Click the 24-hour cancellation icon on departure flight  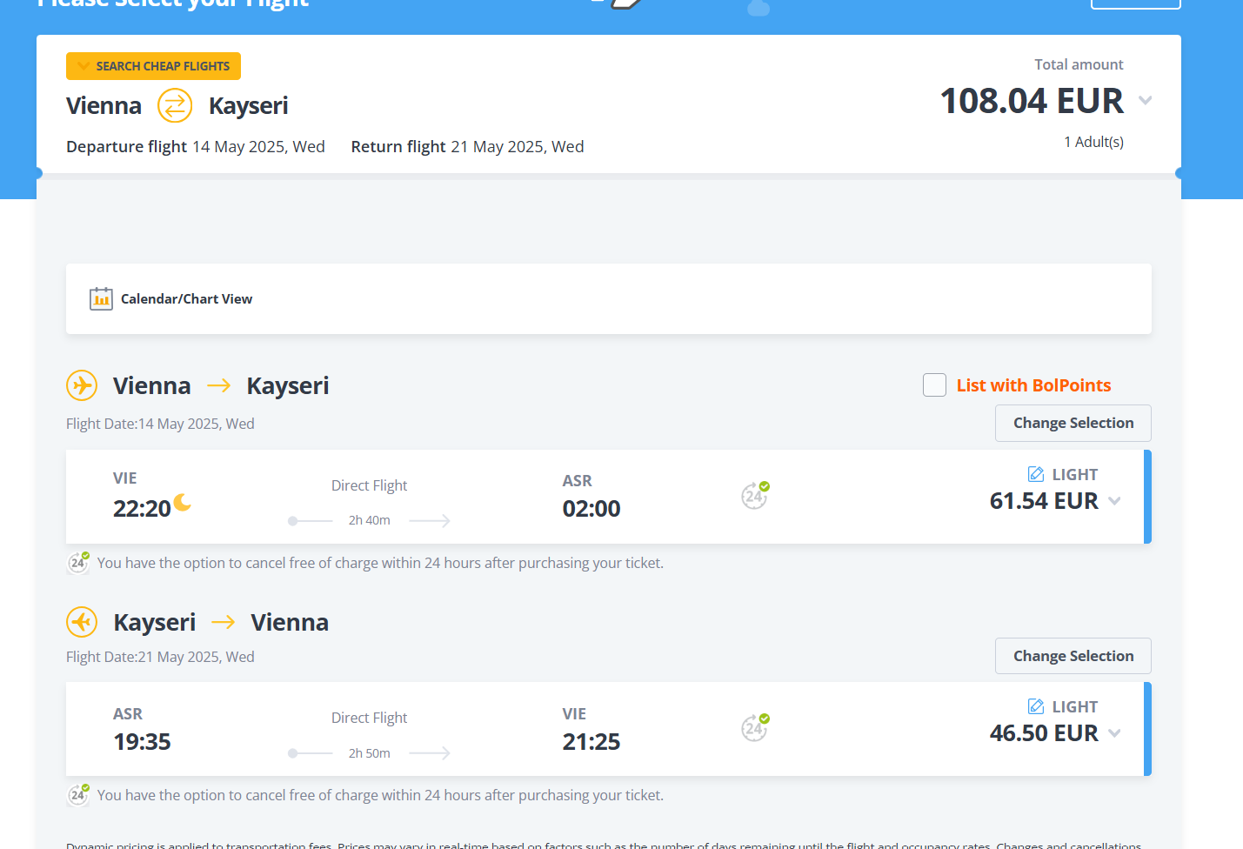click(x=755, y=496)
